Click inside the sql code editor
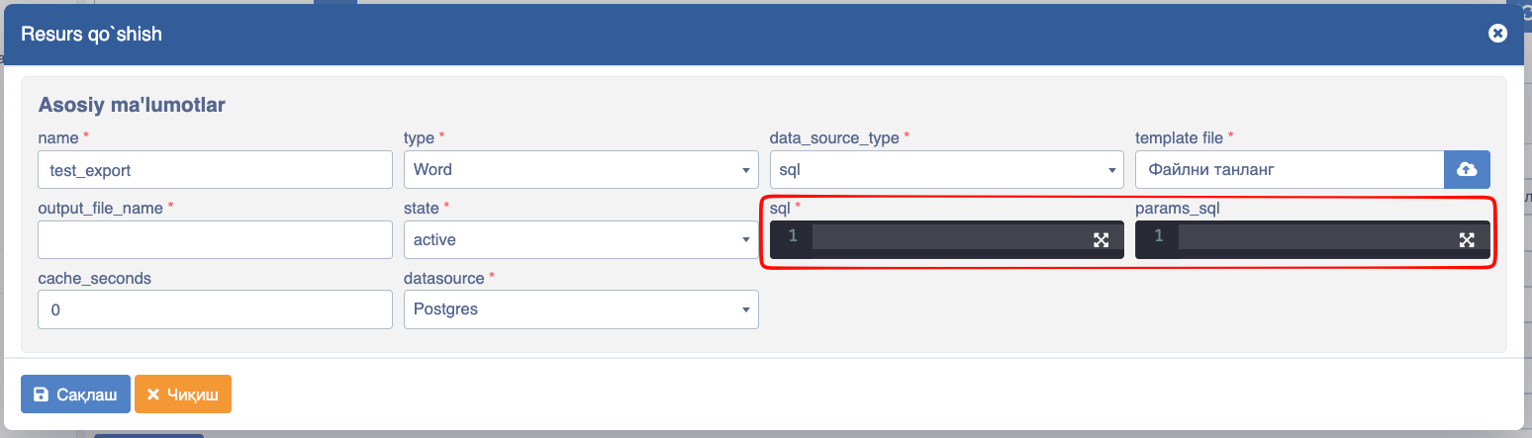Image resolution: width=1532 pixels, height=438 pixels. coord(950,237)
